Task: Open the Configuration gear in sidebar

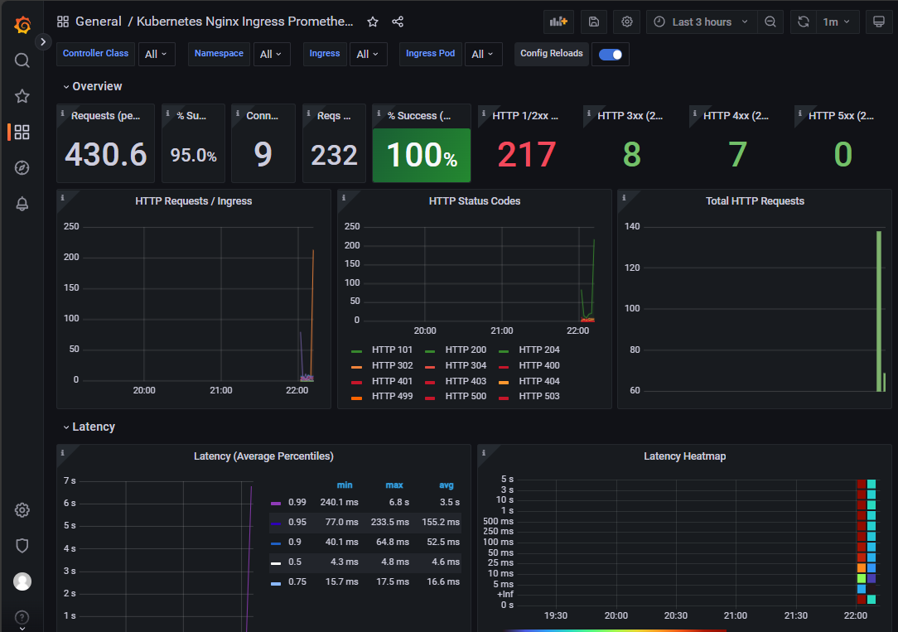Action: coord(22,510)
